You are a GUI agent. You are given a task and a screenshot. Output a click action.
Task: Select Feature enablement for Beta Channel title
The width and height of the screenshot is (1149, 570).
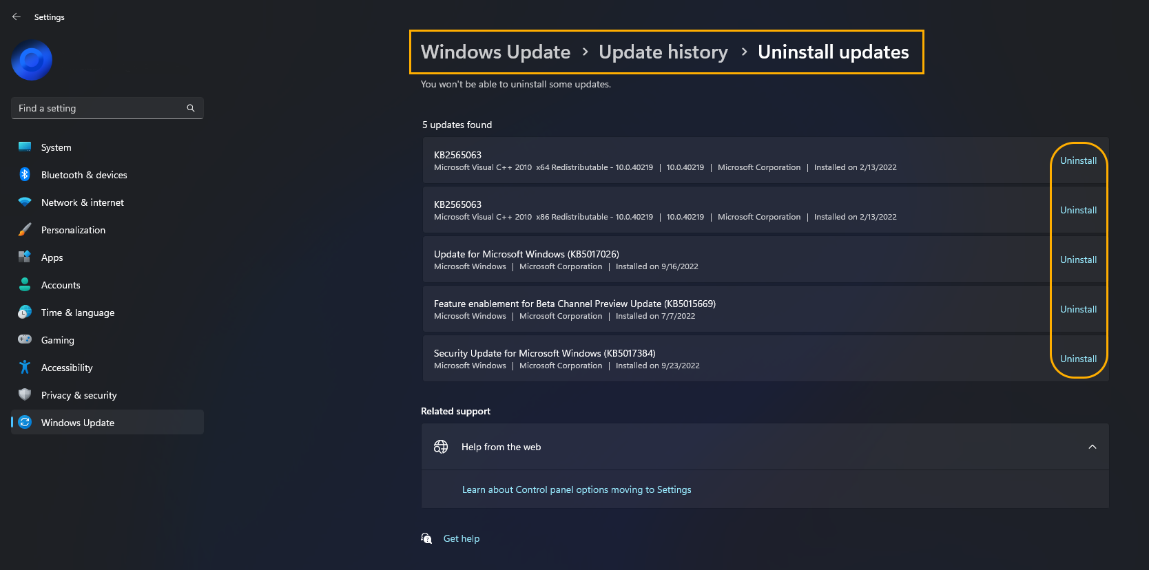pos(574,304)
